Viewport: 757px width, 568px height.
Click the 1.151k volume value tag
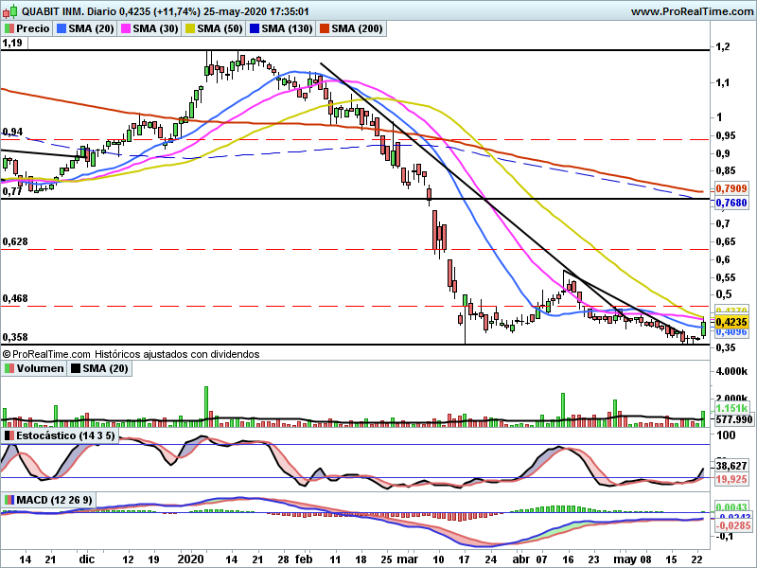pos(731,408)
